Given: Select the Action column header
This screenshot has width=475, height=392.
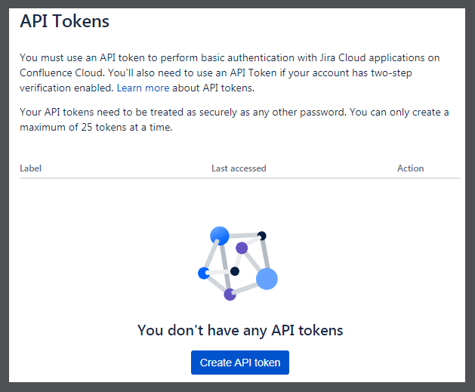Looking at the screenshot, I should (x=411, y=168).
